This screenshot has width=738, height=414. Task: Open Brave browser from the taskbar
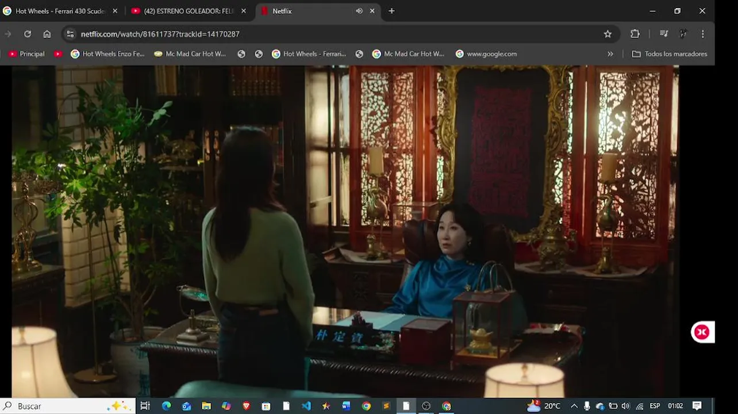[x=247, y=406]
